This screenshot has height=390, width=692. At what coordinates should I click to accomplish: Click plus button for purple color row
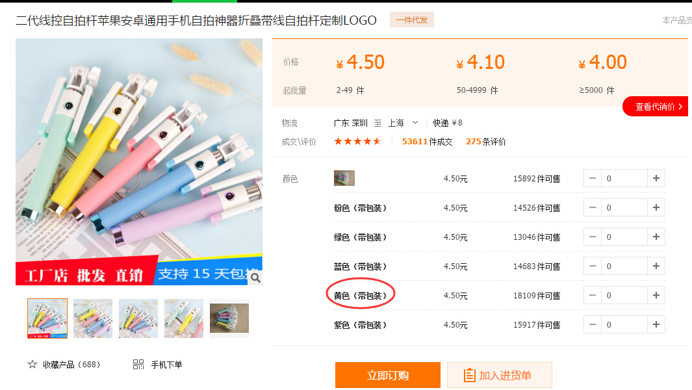click(x=656, y=324)
